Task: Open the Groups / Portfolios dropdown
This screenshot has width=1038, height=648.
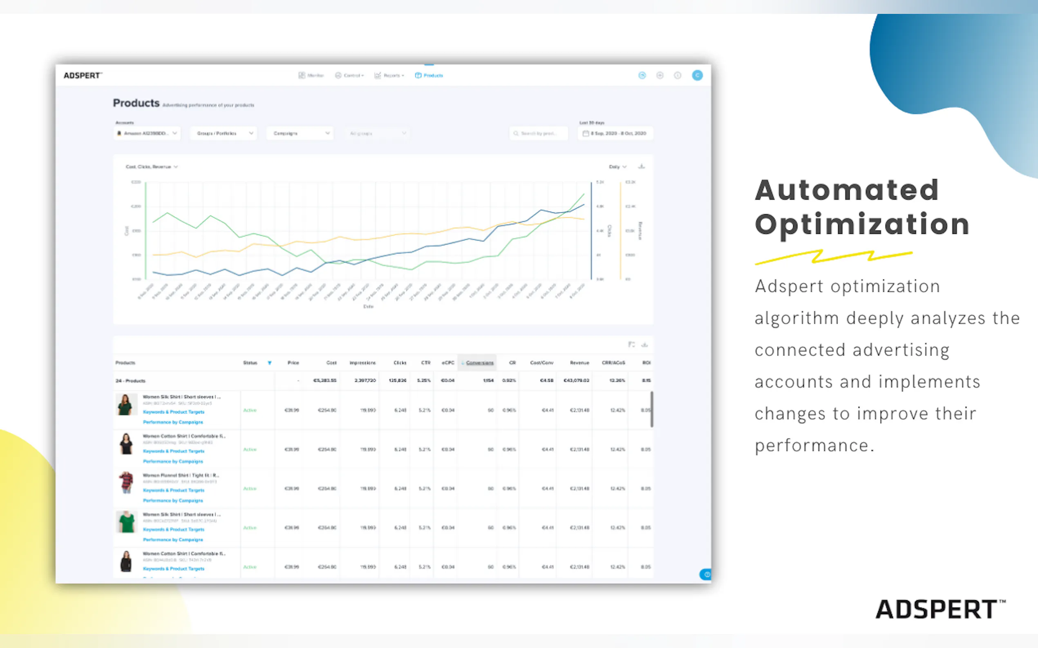Action: point(224,133)
